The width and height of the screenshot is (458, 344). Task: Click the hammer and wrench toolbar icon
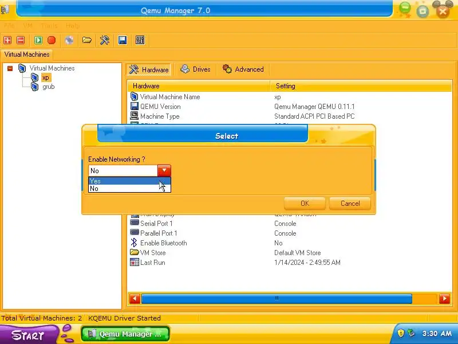[105, 40]
